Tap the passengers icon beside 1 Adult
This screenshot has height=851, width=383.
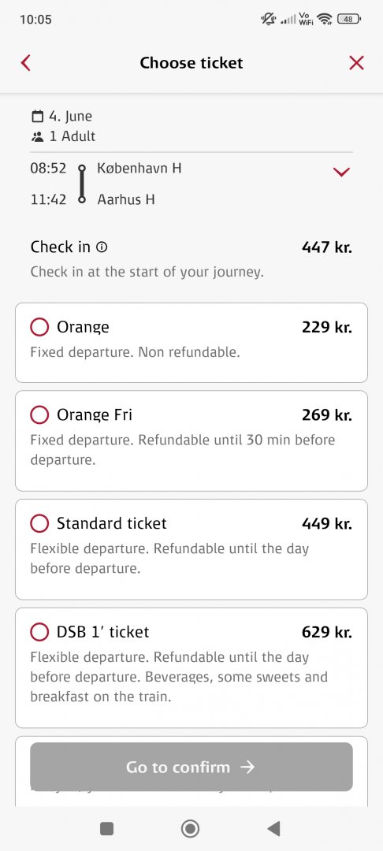(x=37, y=137)
